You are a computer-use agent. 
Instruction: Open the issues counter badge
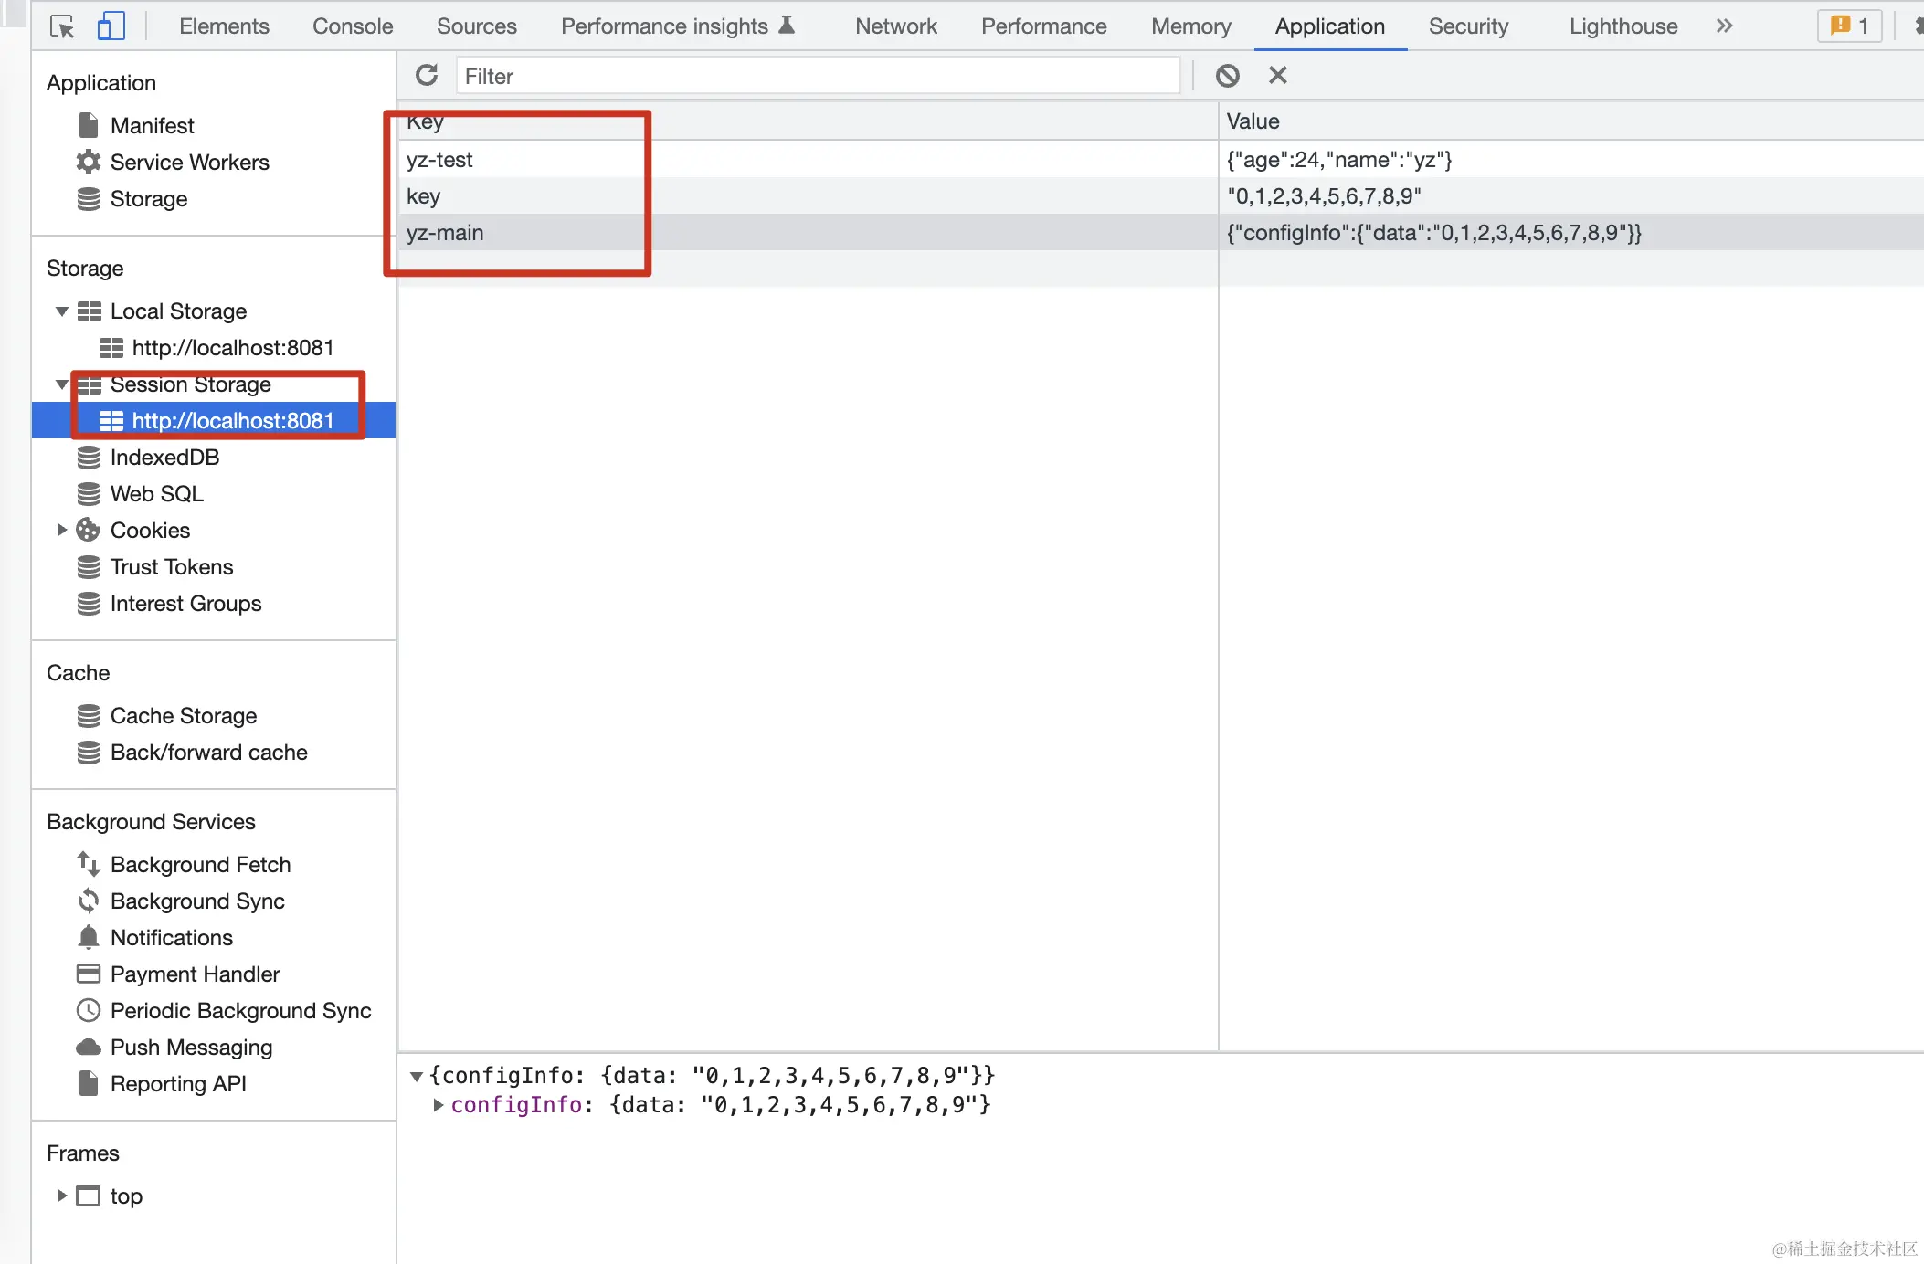(1849, 26)
